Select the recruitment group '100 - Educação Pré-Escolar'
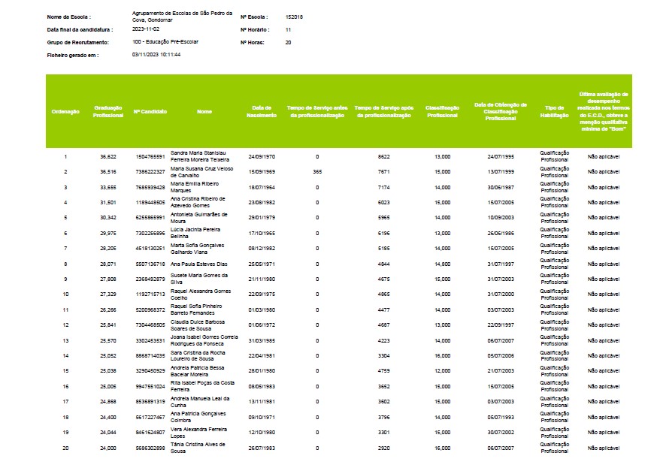 coord(164,42)
